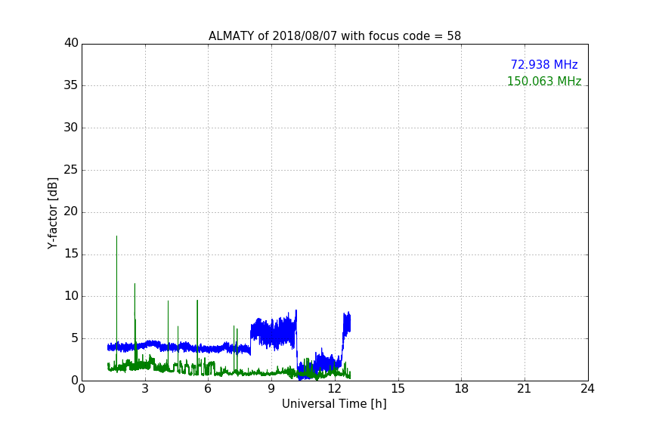Click the y-axis tick label 25
The image size is (653, 435).
click(x=71, y=169)
